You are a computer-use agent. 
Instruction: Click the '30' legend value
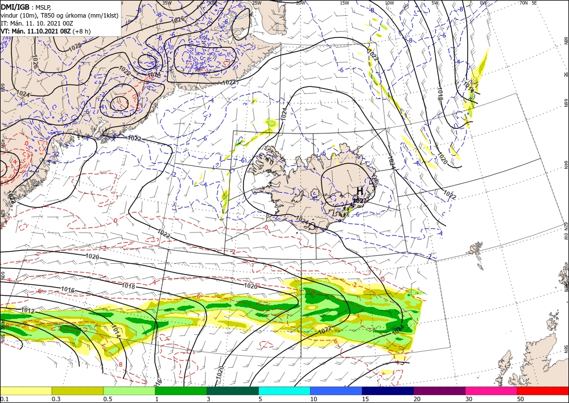[469, 399]
